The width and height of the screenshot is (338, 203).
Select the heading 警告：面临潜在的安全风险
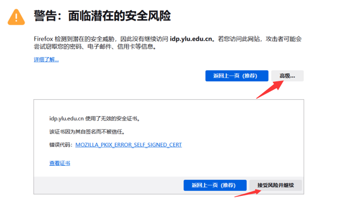pyautogui.click(x=102, y=16)
